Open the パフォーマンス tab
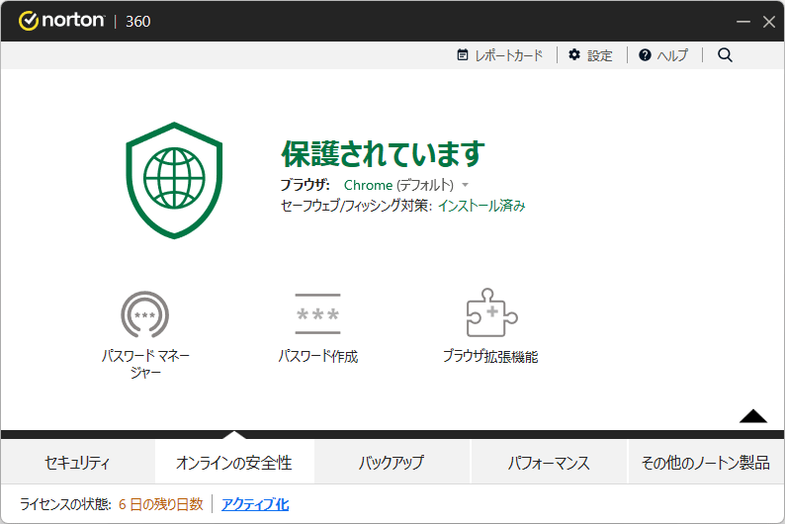 click(x=549, y=462)
